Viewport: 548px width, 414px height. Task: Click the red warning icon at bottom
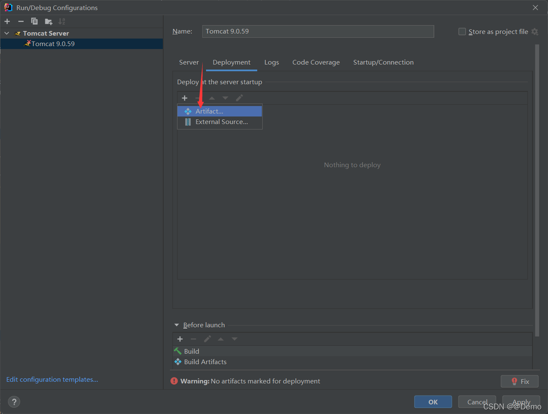(x=174, y=381)
